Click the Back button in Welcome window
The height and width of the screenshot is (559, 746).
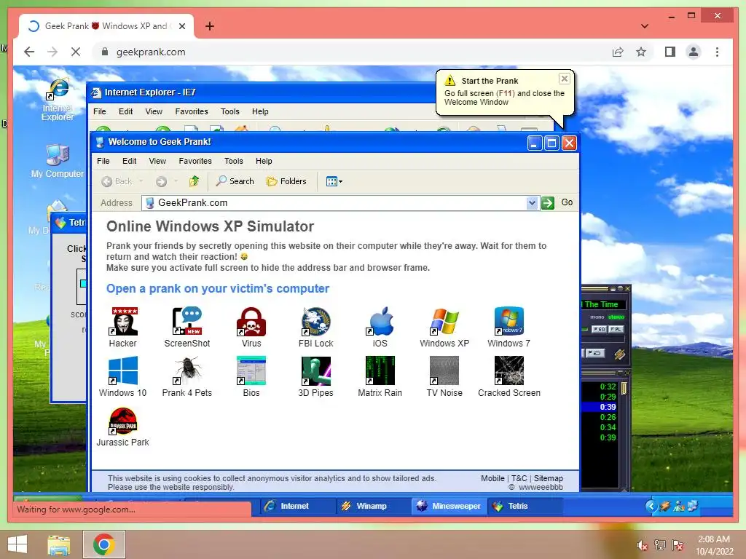pyautogui.click(x=117, y=181)
